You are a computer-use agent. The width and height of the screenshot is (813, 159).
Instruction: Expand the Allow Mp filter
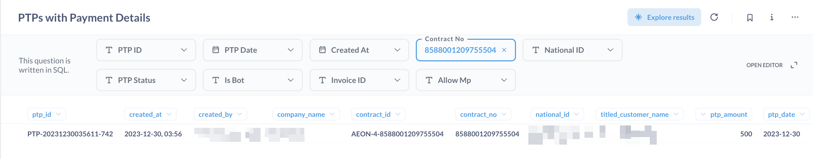(465, 80)
